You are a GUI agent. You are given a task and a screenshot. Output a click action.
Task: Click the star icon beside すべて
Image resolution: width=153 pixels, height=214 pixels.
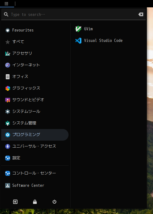click(8, 42)
